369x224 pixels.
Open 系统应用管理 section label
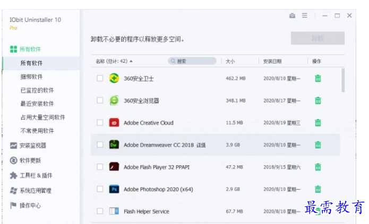[36, 191]
